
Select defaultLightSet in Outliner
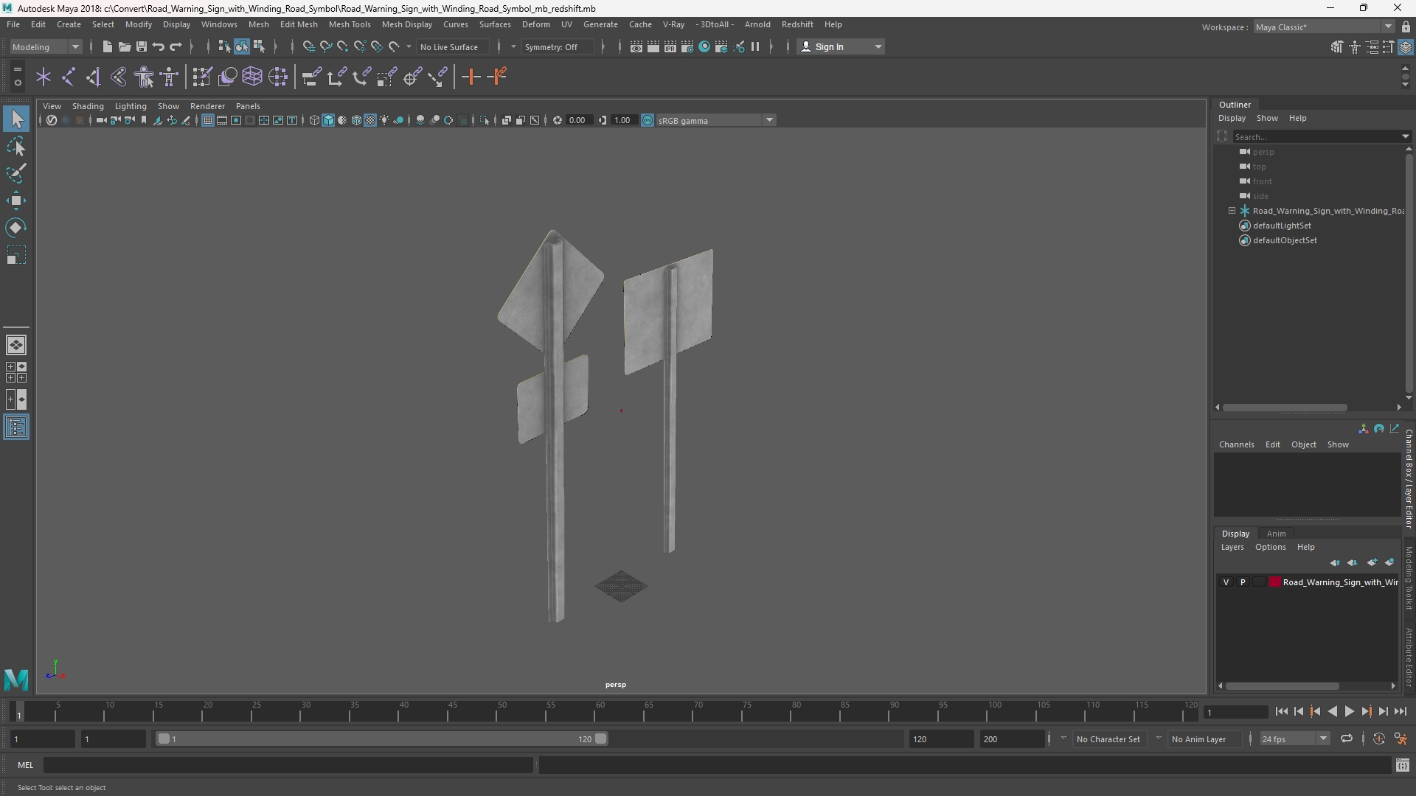(x=1282, y=226)
